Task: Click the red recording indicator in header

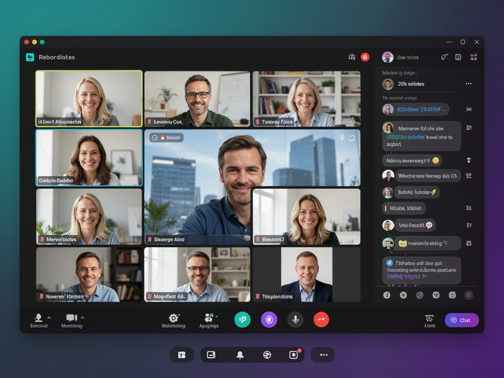Action: 365,57
